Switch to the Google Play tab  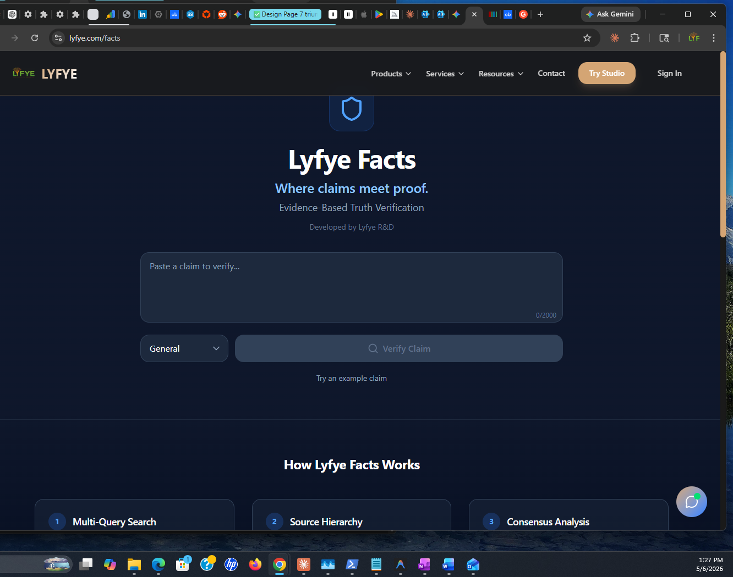[x=379, y=14]
